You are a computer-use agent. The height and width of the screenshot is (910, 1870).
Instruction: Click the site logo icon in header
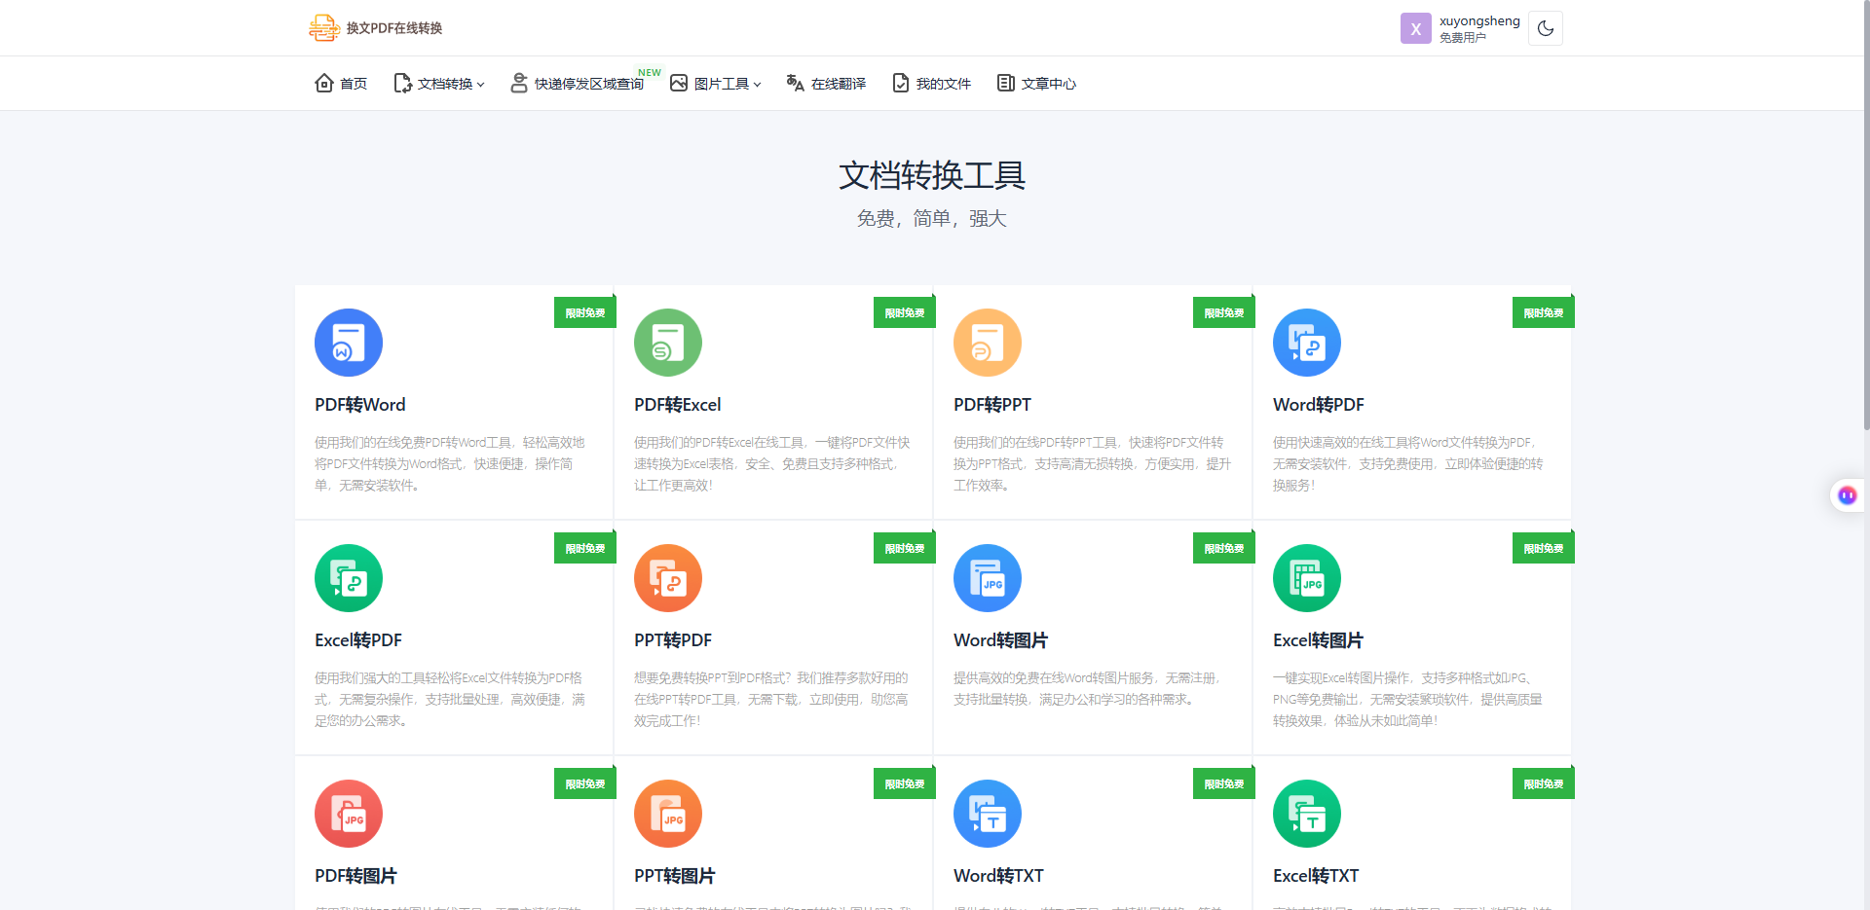coord(324,28)
